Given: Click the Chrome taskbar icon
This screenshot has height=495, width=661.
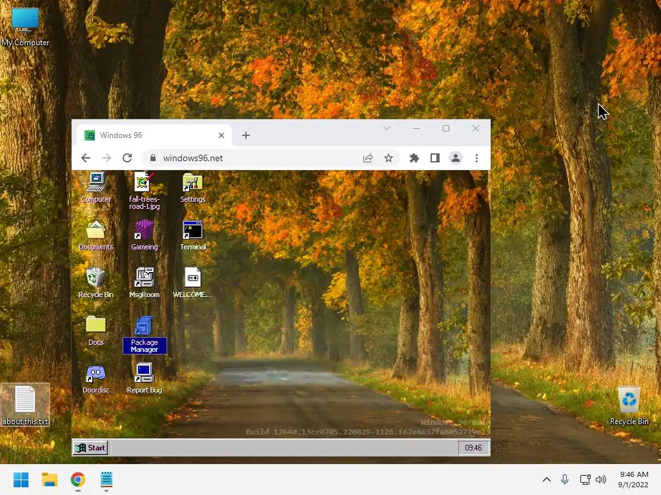Looking at the screenshot, I should pos(78,480).
